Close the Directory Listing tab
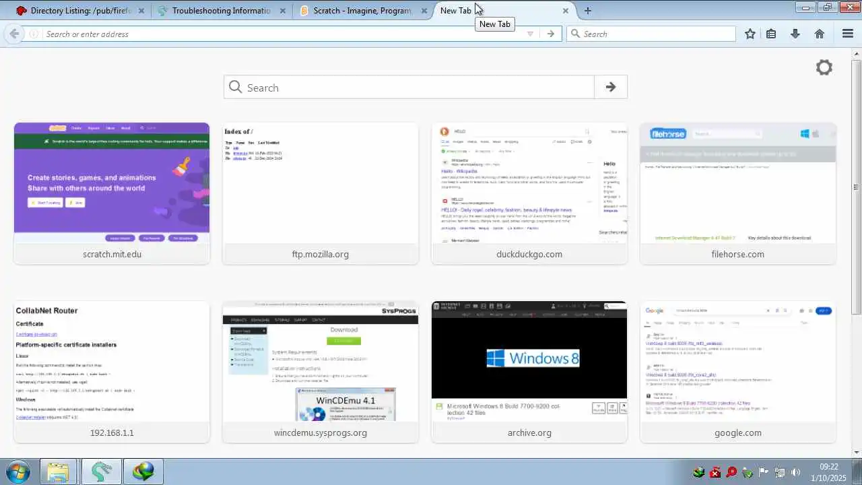The image size is (862, 485). (x=141, y=11)
